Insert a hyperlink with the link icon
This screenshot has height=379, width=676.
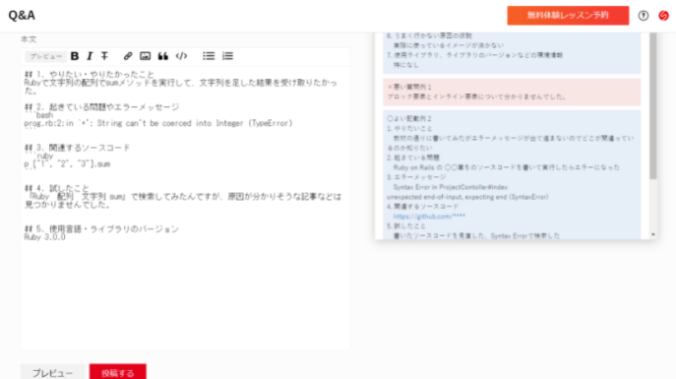pyautogui.click(x=128, y=56)
